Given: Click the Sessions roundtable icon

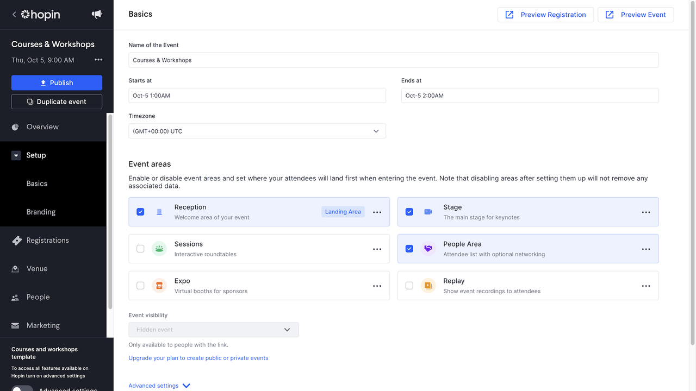Looking at the screenshot, I should click(x=159, y=249).
